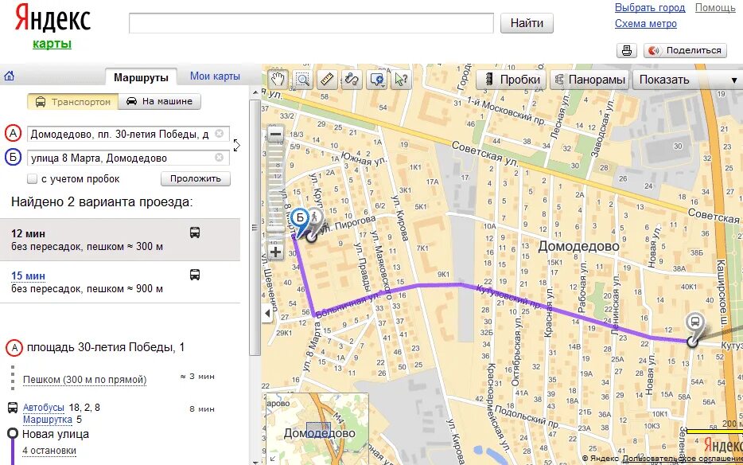
Task: Activate the zoom-to-area magnifier tool
Action: (302, 80)
